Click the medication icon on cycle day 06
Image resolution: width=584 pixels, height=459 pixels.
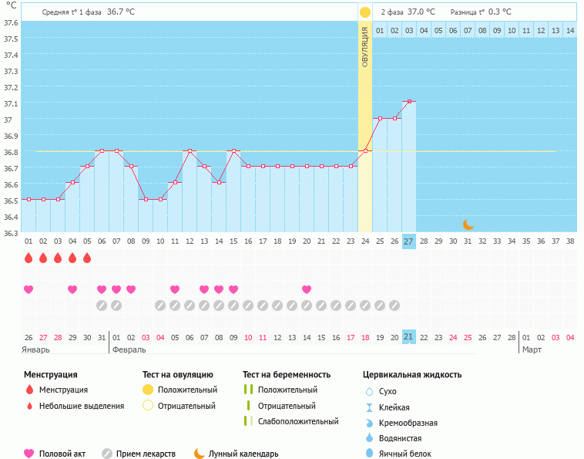102,305
